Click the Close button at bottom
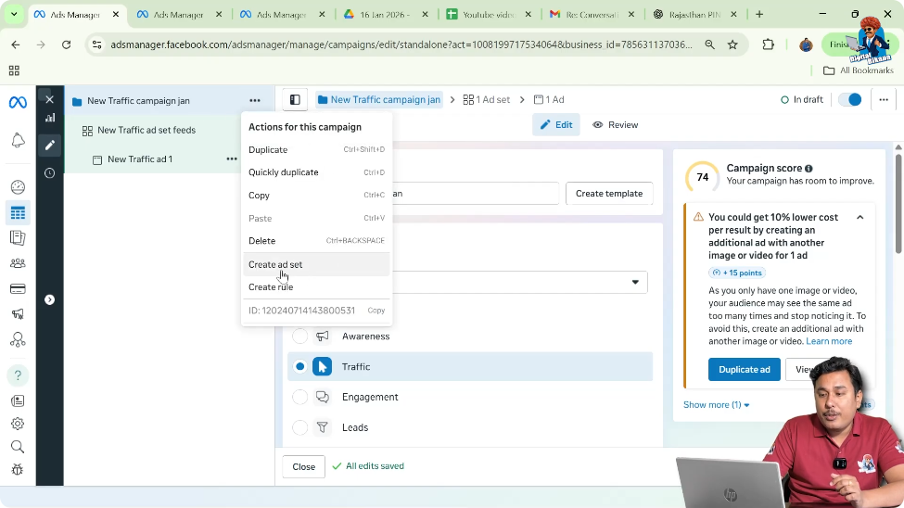This screenshot has width=904, height=508. coord(304,466)
